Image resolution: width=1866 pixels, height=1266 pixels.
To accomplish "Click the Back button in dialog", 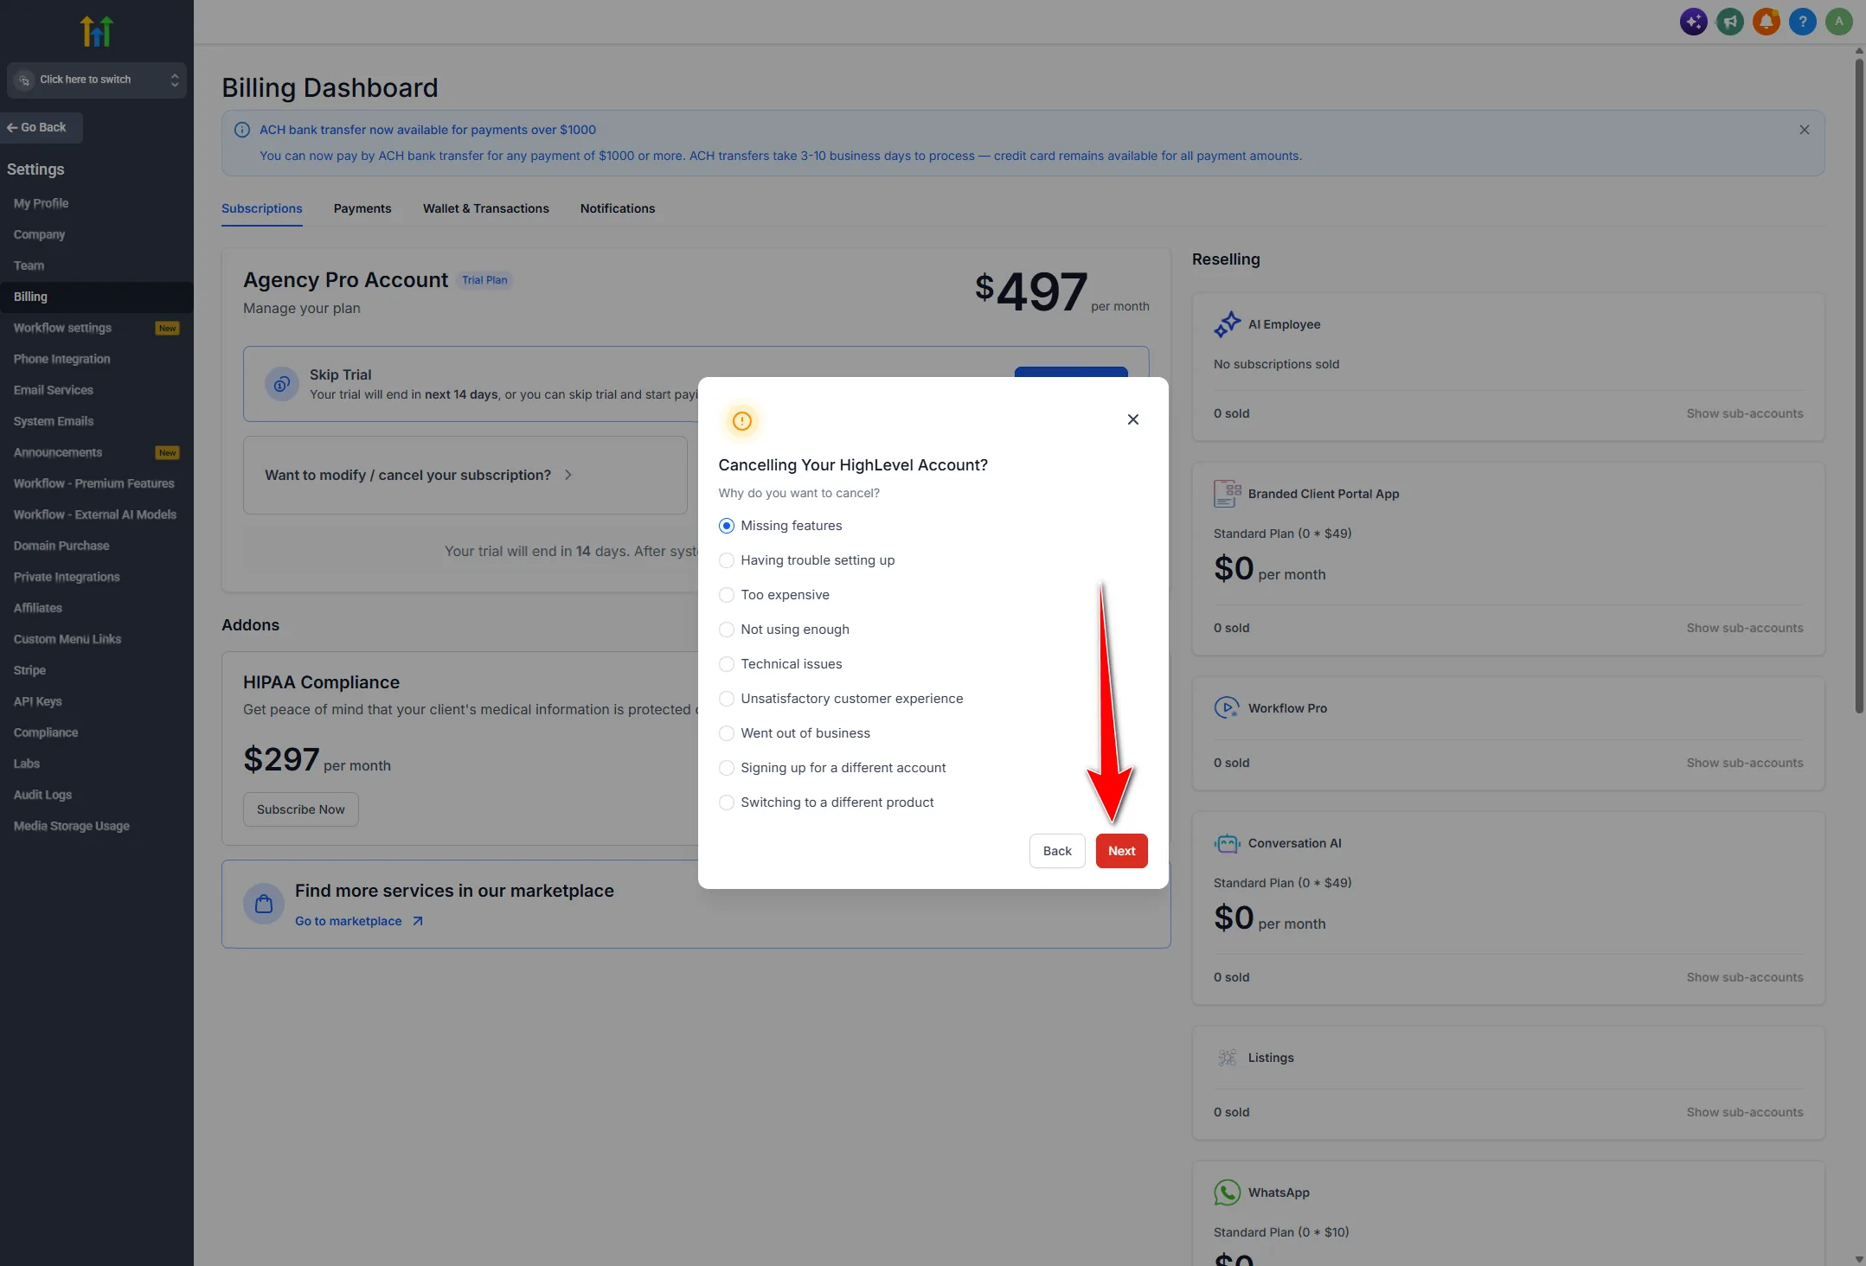I will pyautogui.click(x=1057, y=851).
